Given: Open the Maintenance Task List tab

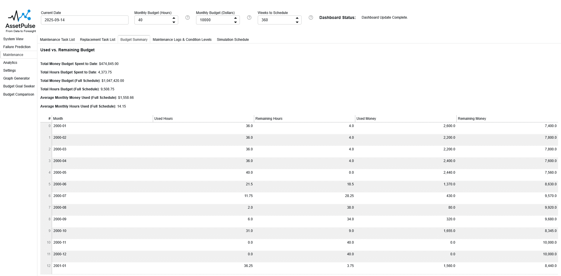Looking at the screenshot, I should [x=57, y=40].
